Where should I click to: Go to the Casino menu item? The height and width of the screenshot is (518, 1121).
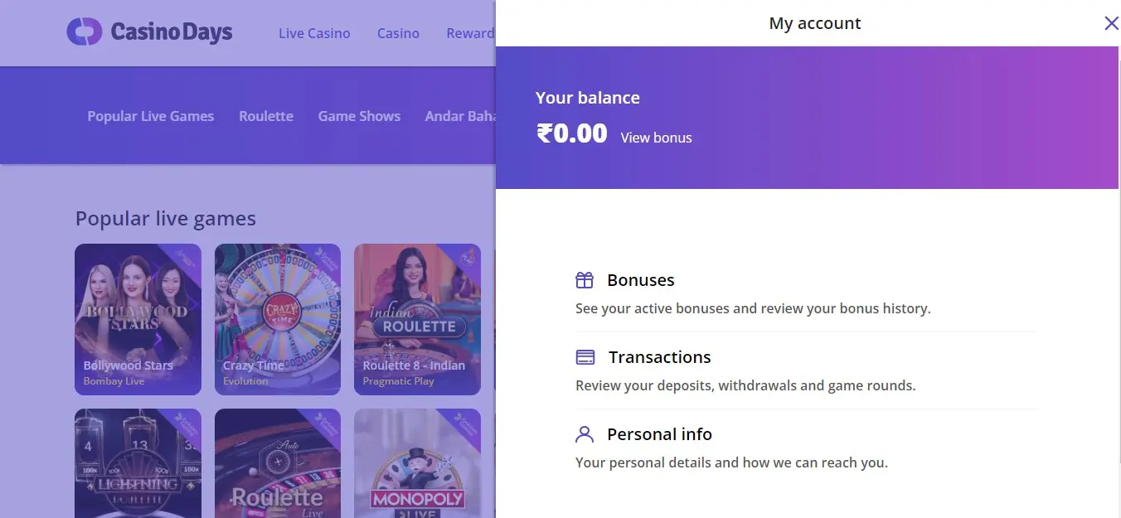398,33
